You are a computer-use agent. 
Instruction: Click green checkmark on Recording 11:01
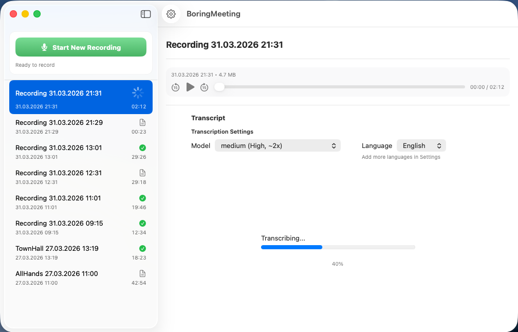(x=142, y=198)
